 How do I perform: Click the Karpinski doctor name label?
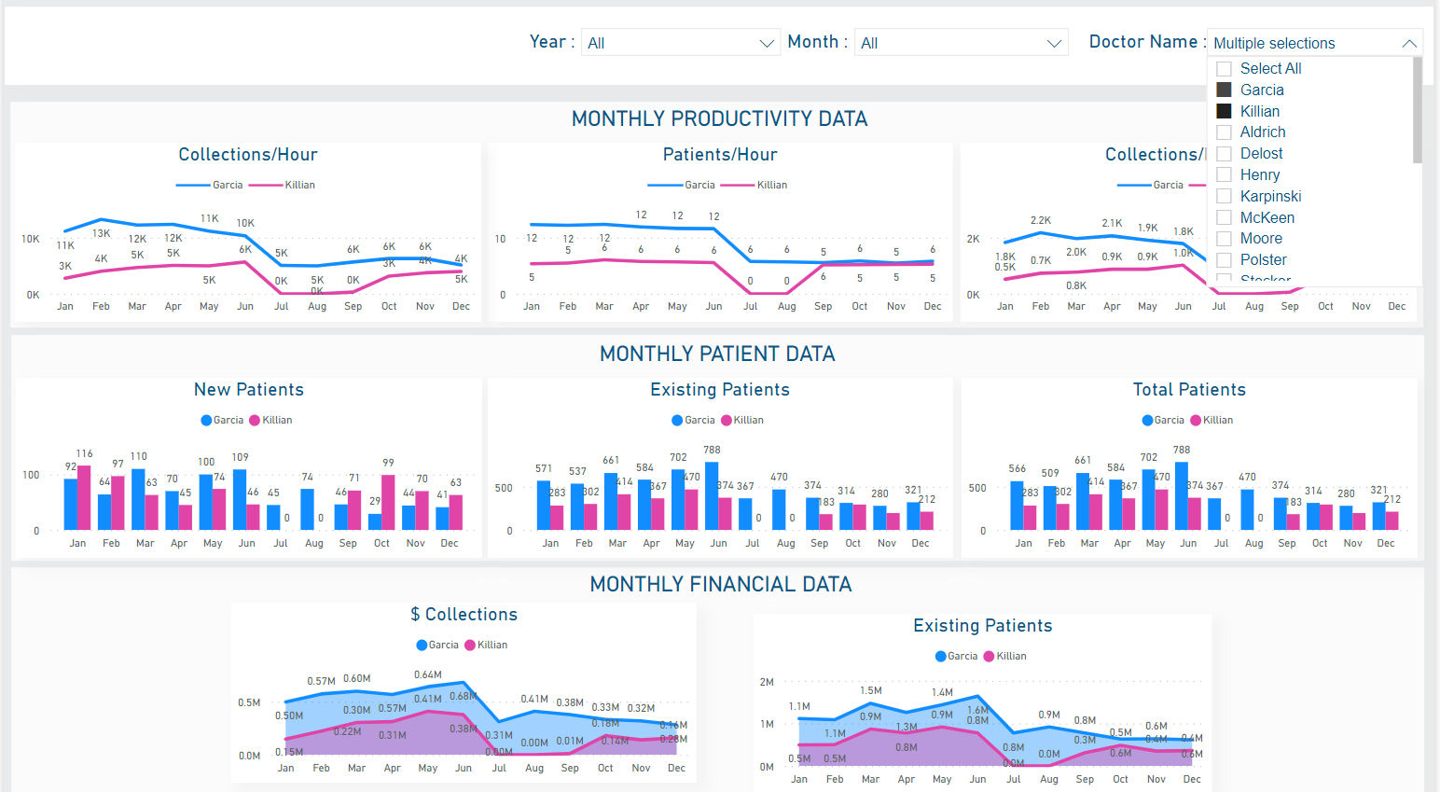1270,197
